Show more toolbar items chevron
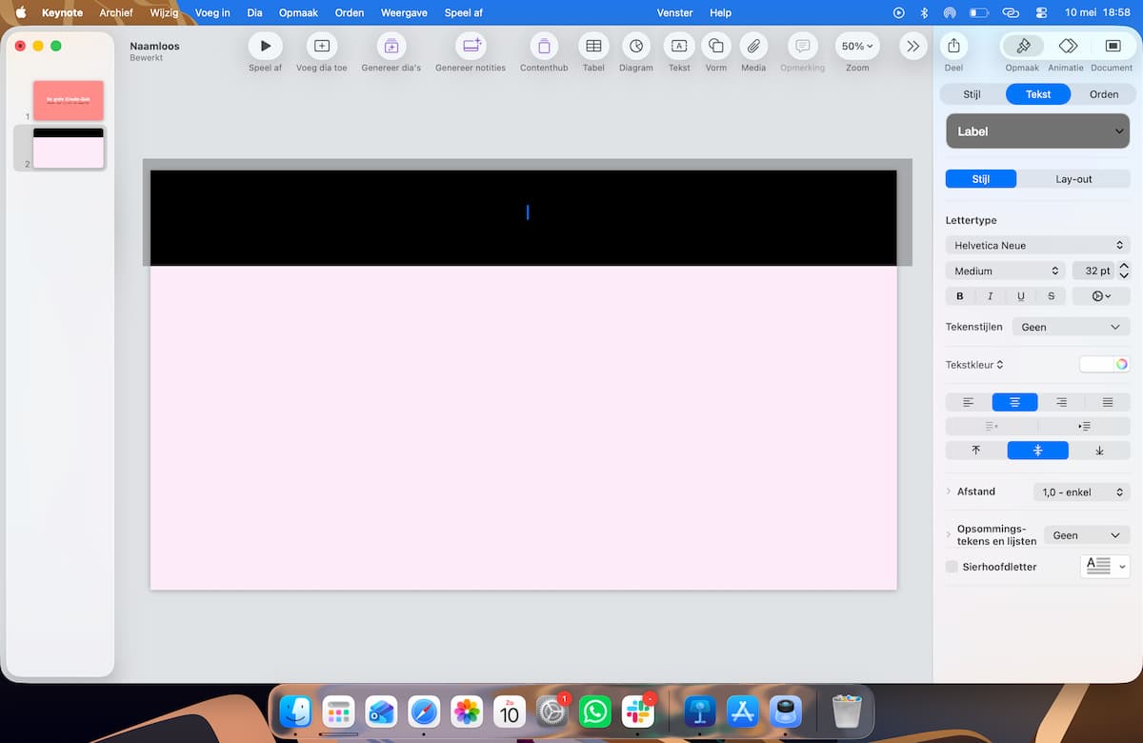The width and height of the screenshot is (1143, 743). click(912, 46)
